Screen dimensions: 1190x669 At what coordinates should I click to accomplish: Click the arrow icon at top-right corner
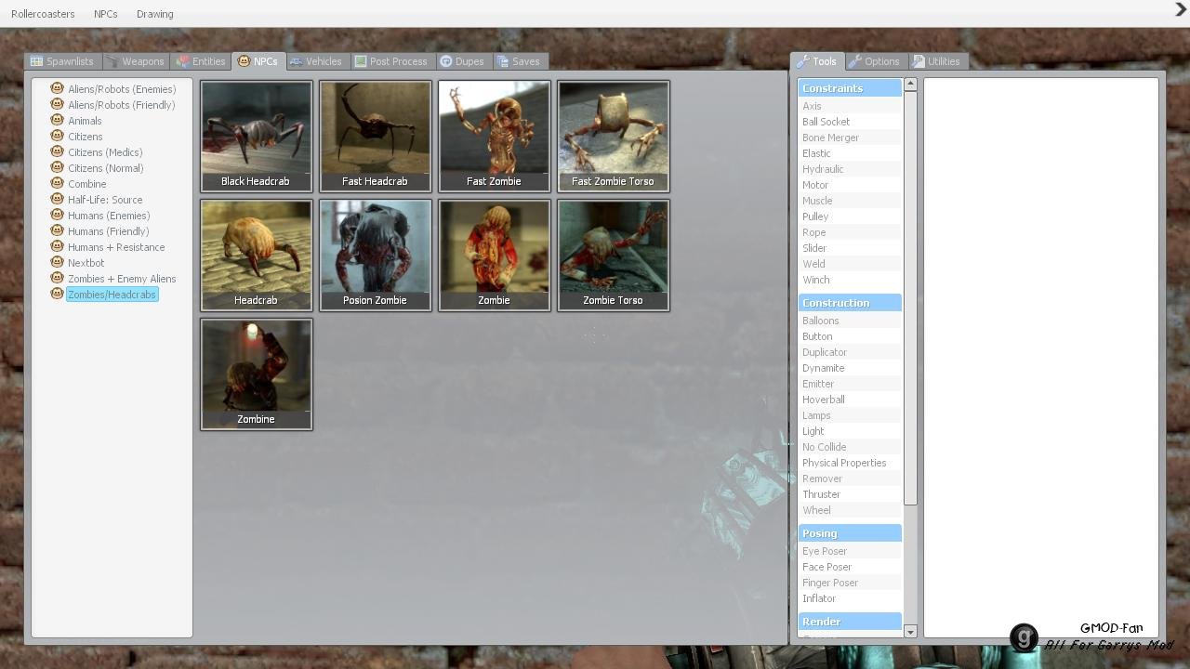(x=1181, y=10)
